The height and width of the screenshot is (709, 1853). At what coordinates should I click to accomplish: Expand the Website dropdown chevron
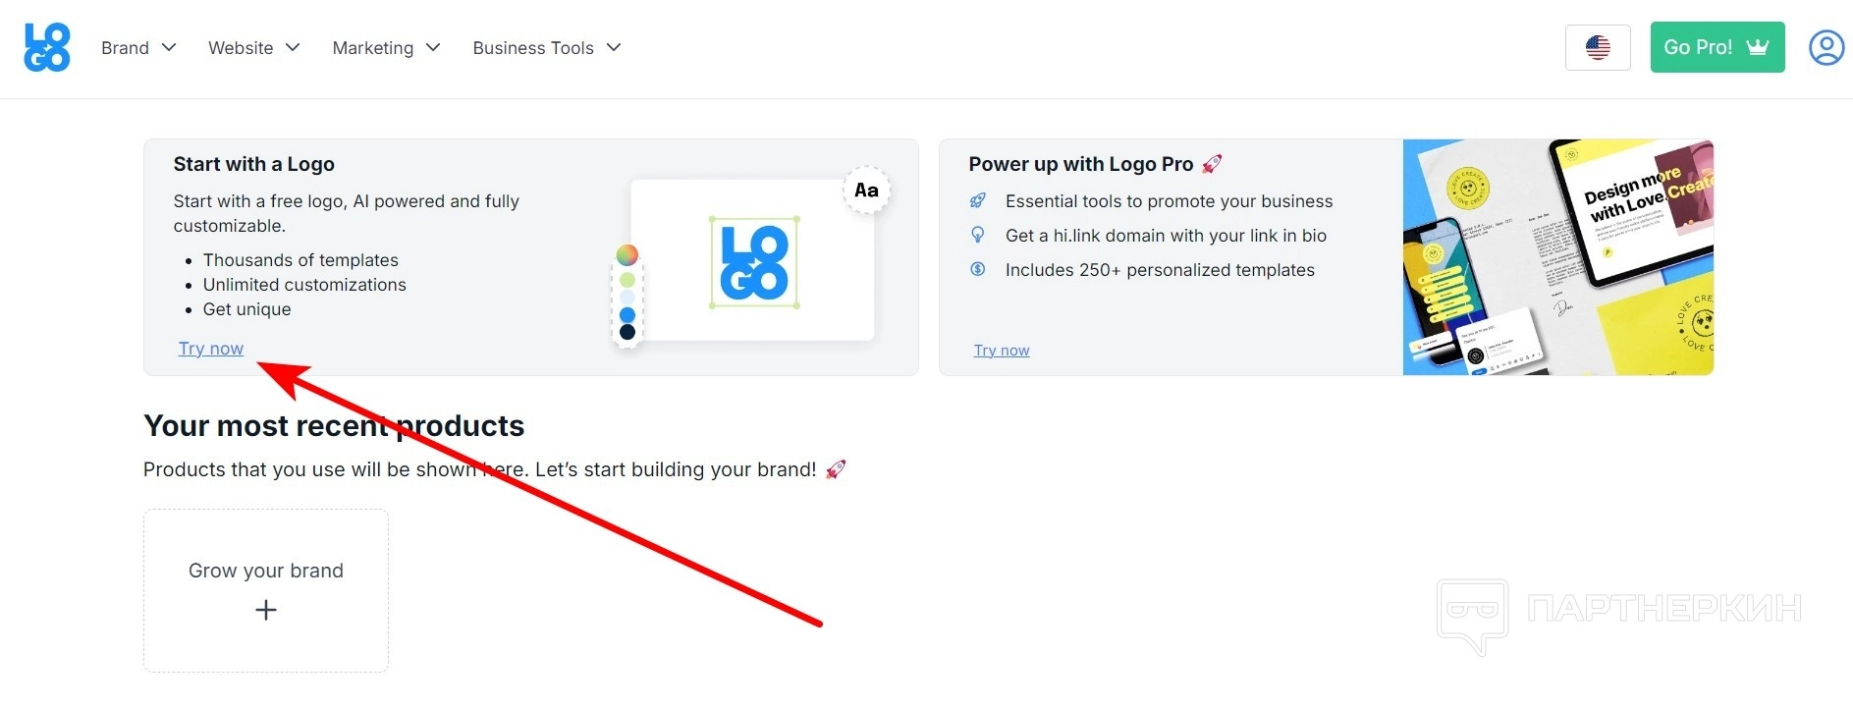[x=293, y=47]
